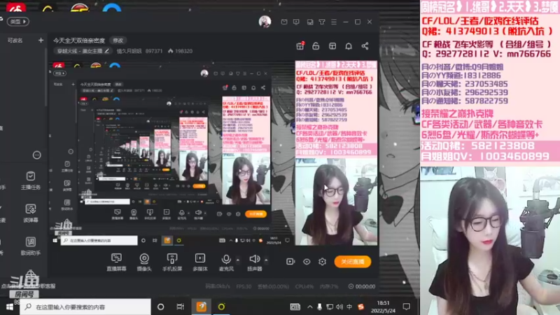Open Task View on taskbar

coord(181,307)
